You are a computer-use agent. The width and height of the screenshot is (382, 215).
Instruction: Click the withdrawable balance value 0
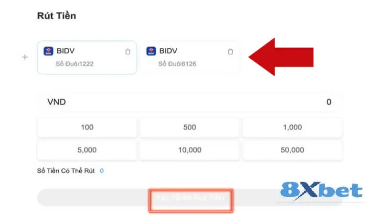click(x=102, y=171)
